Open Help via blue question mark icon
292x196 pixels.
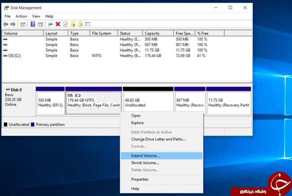(x=33, y=24)
